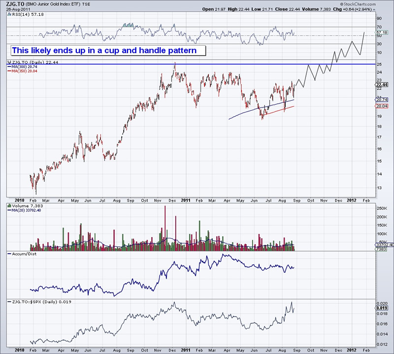This screenshot has width=394, height=354.
Task: Select the MA(20) 33702.40 volume legend
Action: pyautogui.click(x=24, y=210)
